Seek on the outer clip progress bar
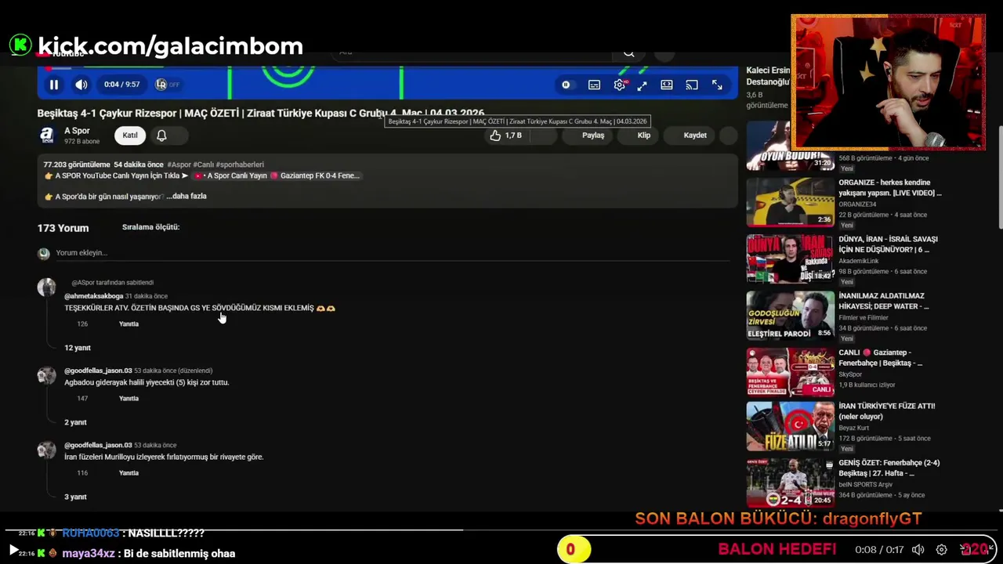This screenshot has height=564, width=1003. [501, 530]
